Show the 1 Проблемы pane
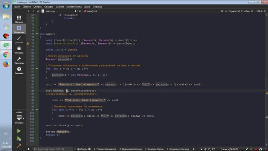The height and width of the screenshot is (151, 268). (x=82, y=149)
